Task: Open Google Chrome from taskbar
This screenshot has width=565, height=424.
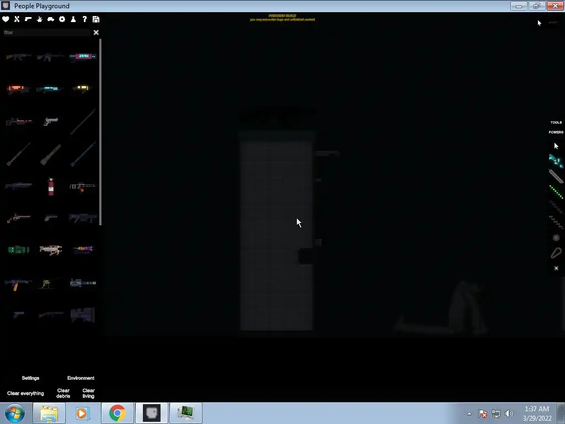Action: (x=117, y=413)
